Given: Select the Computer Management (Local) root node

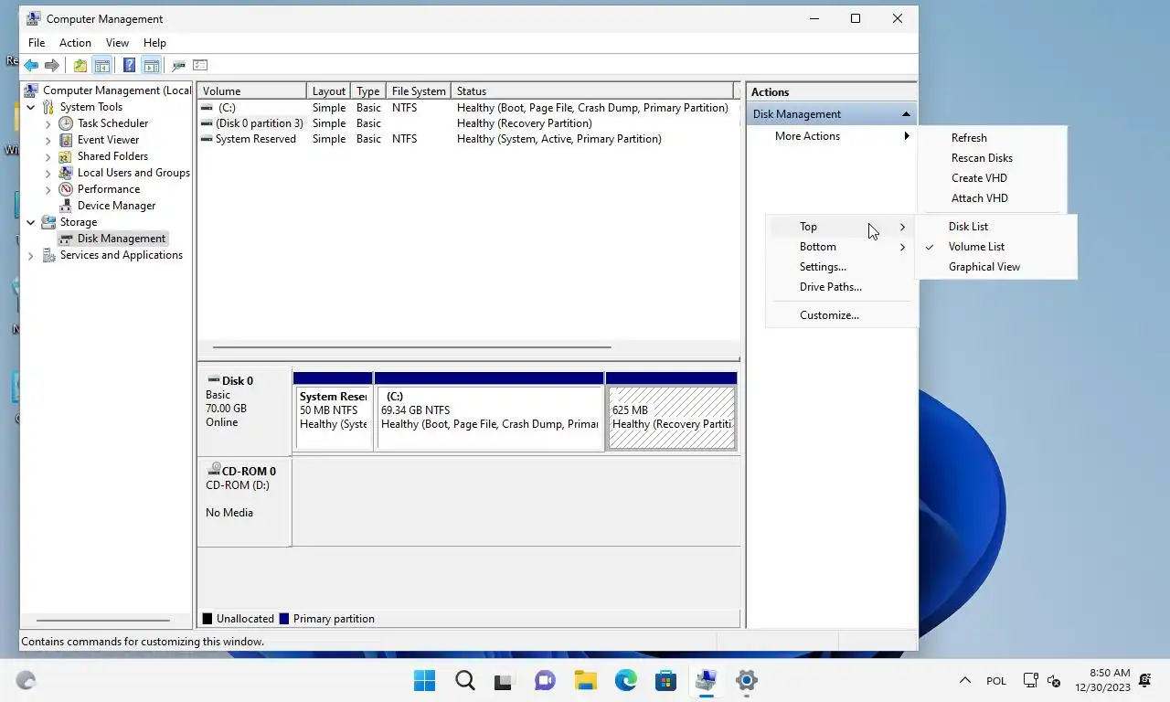Looking at the screenshot, I should (108, 90).
